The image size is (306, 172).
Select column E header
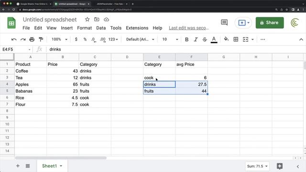coord(159,57)
